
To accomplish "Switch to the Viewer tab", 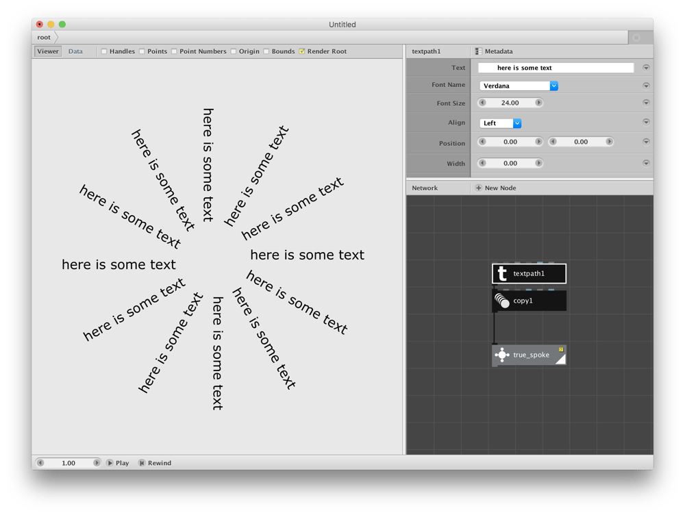I will click(x=48, y=51).
